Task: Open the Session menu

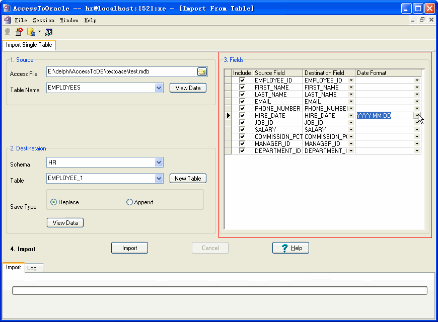Action: click(x=44, y=21)
